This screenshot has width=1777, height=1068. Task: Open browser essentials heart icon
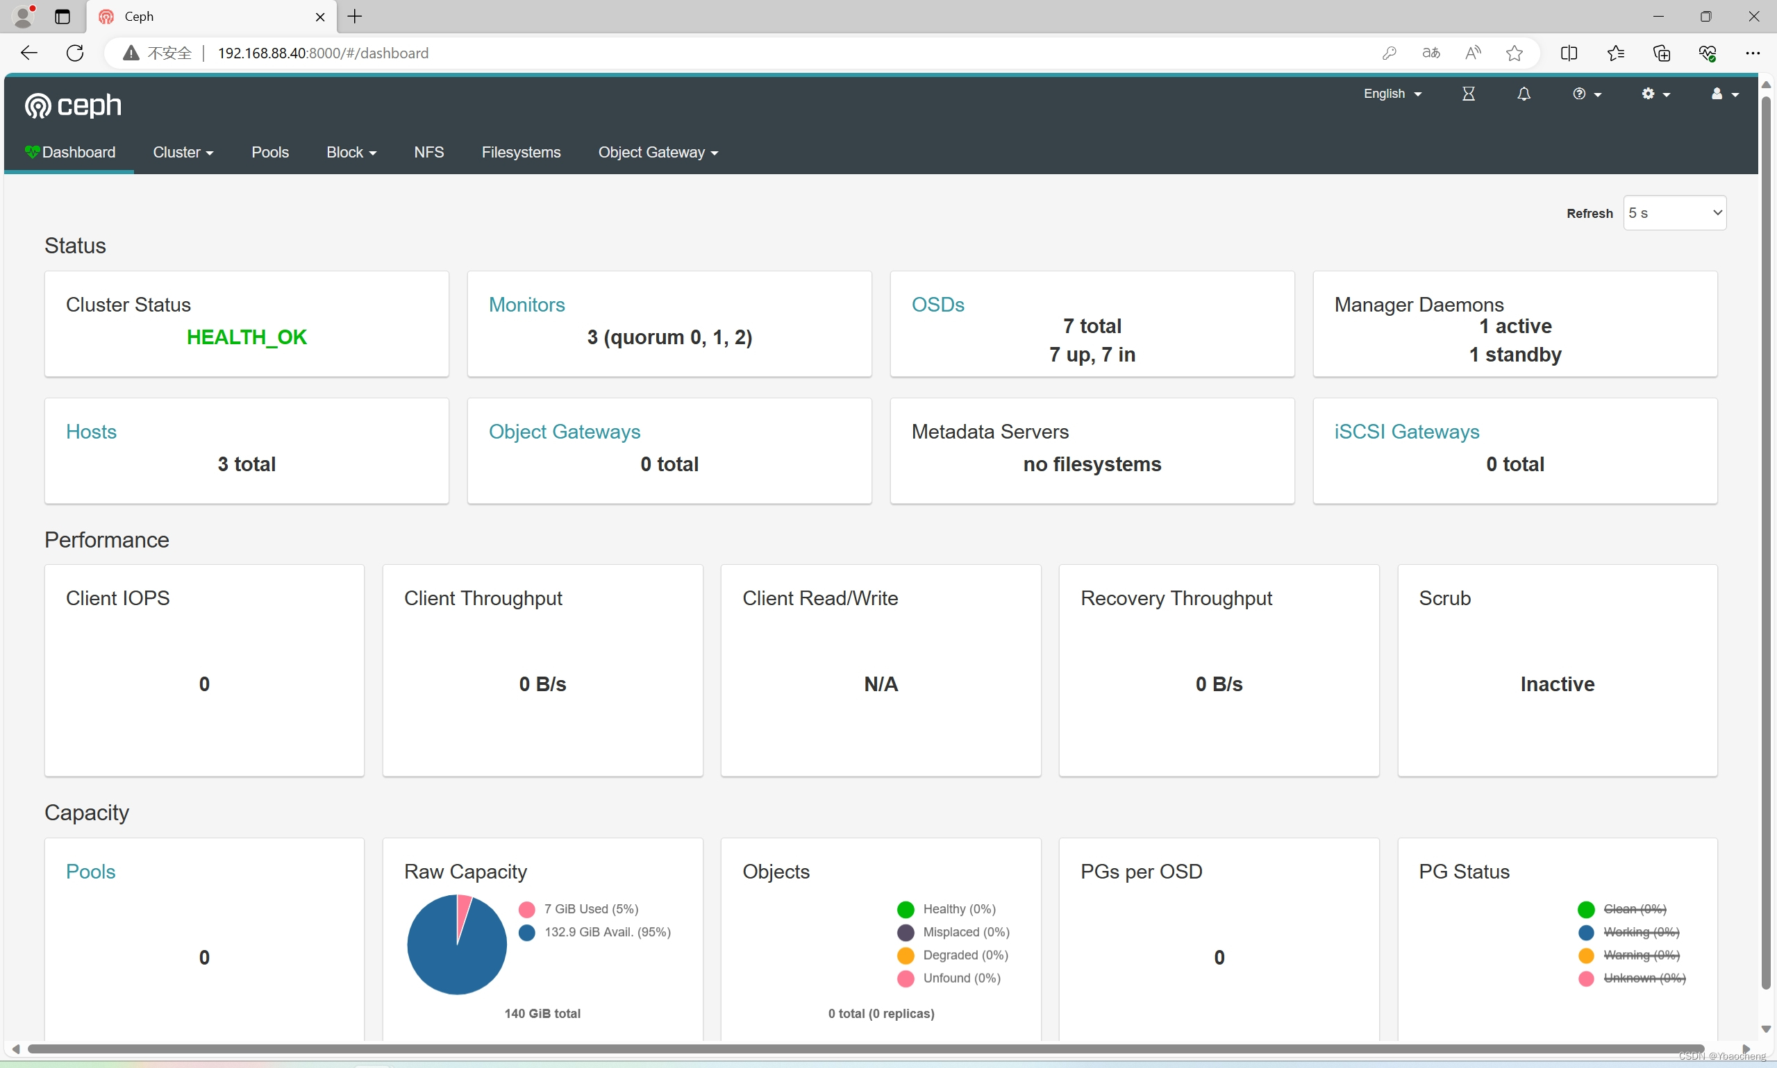(x=1707, y=53)
